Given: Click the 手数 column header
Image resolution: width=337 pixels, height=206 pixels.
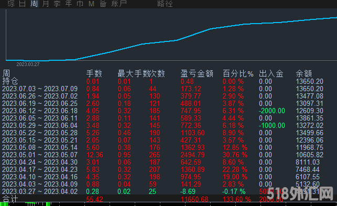Looking at the screenshot, I should (94, 73).
